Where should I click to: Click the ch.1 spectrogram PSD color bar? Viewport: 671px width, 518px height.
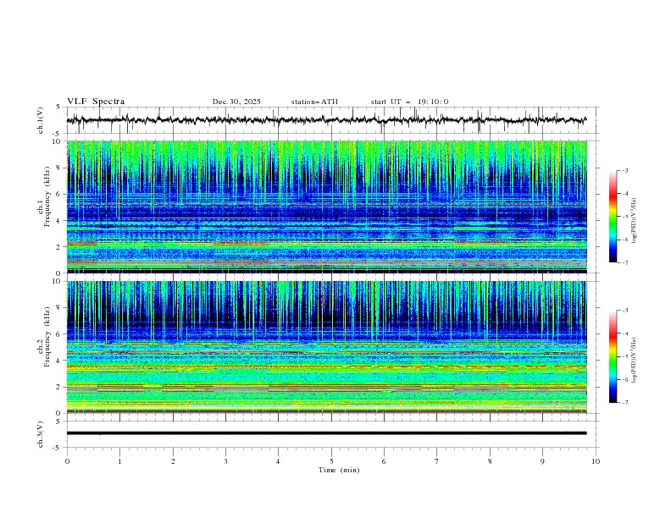click(613, 217)
